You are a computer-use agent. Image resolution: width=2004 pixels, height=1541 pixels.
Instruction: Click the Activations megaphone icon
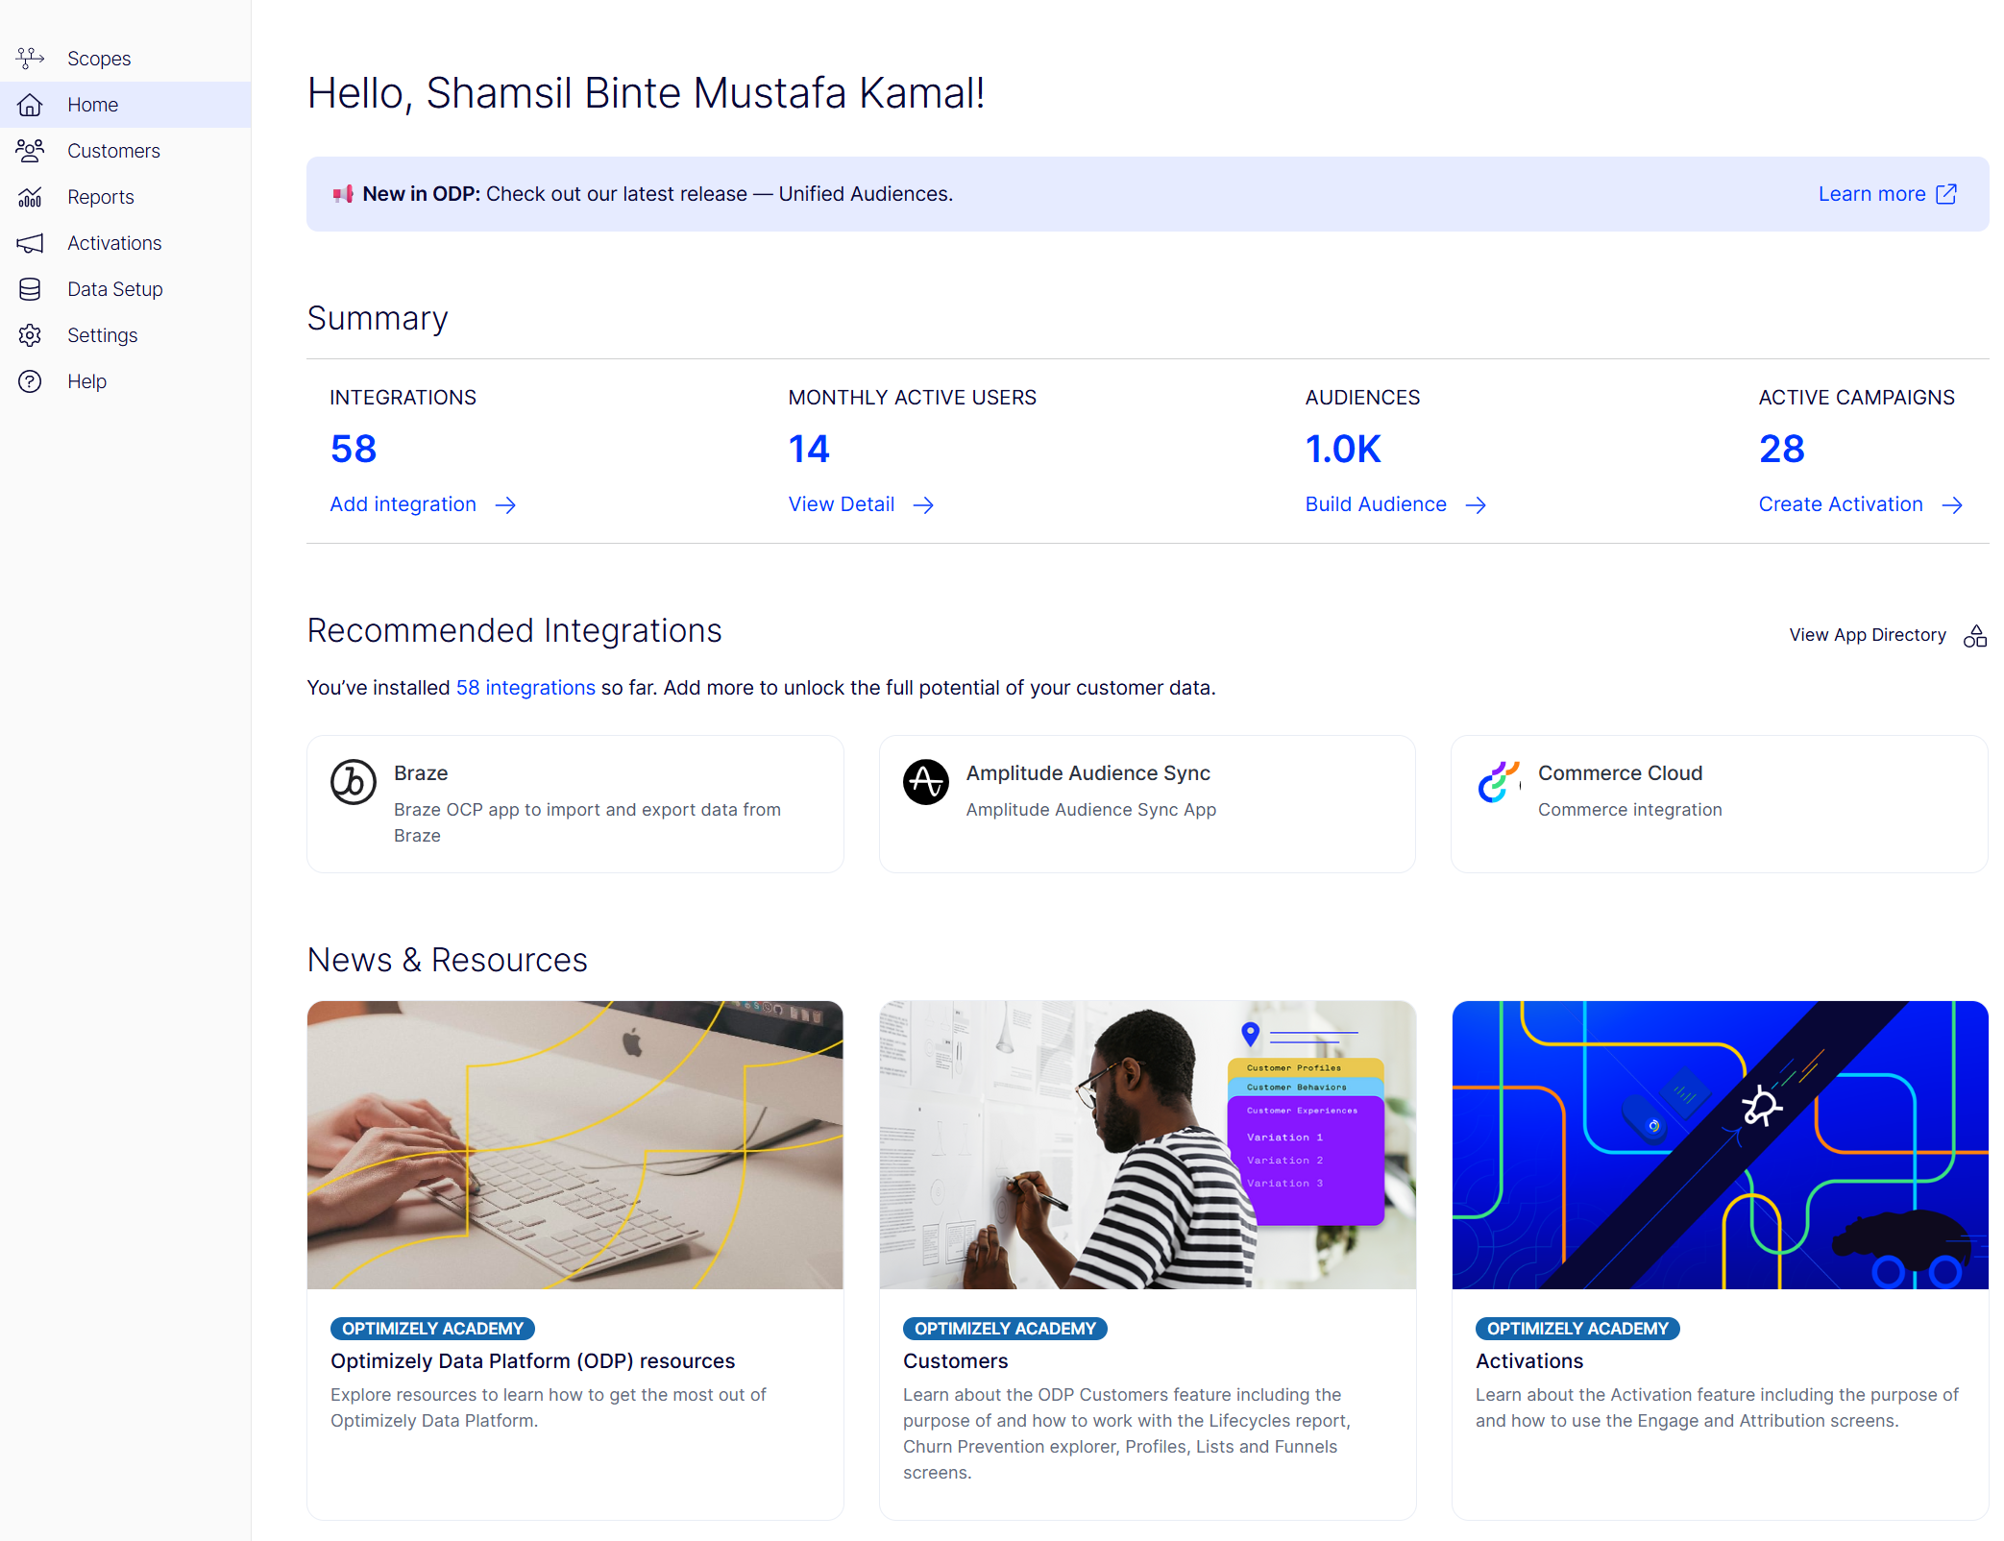tap(30, 243)
